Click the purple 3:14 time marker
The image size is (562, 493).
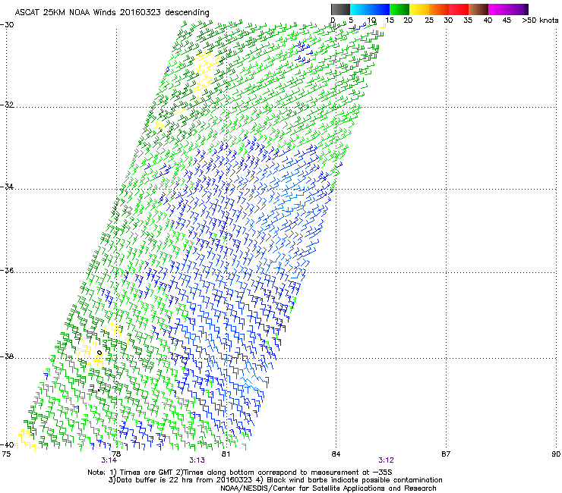coord(109,460)
